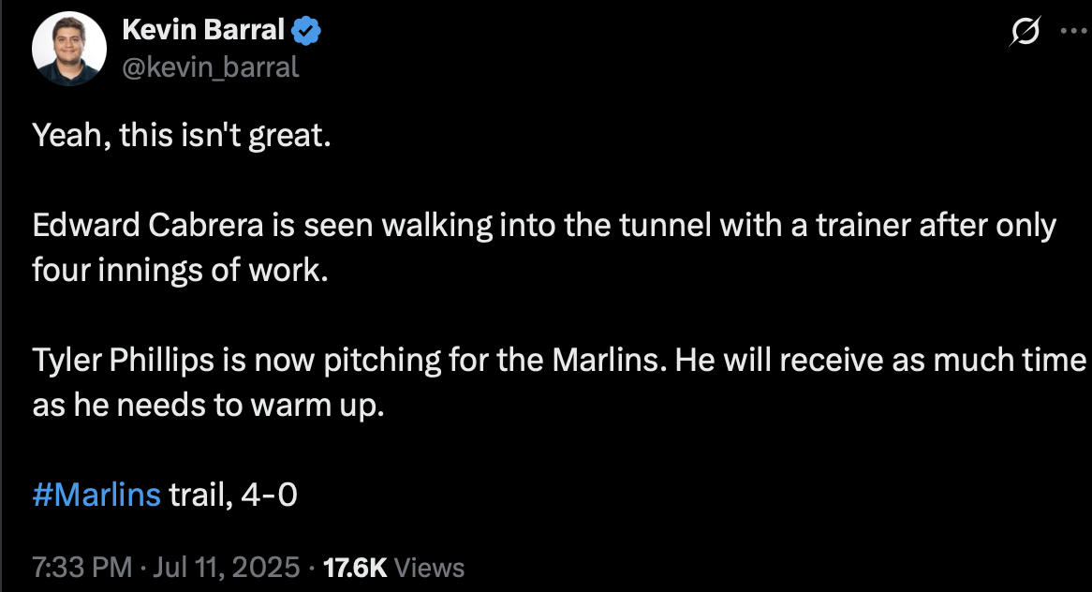Open the @kevin_barral handle link
This screenshot has height=592, width=1092.
pos(211,67)
